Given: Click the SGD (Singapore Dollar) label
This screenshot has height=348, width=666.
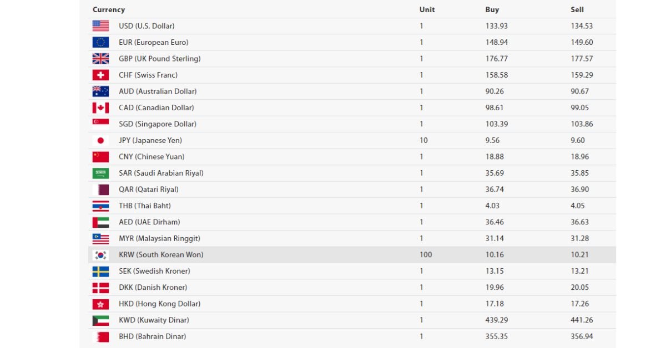Looking at the screenshot, I should (158, 124).
